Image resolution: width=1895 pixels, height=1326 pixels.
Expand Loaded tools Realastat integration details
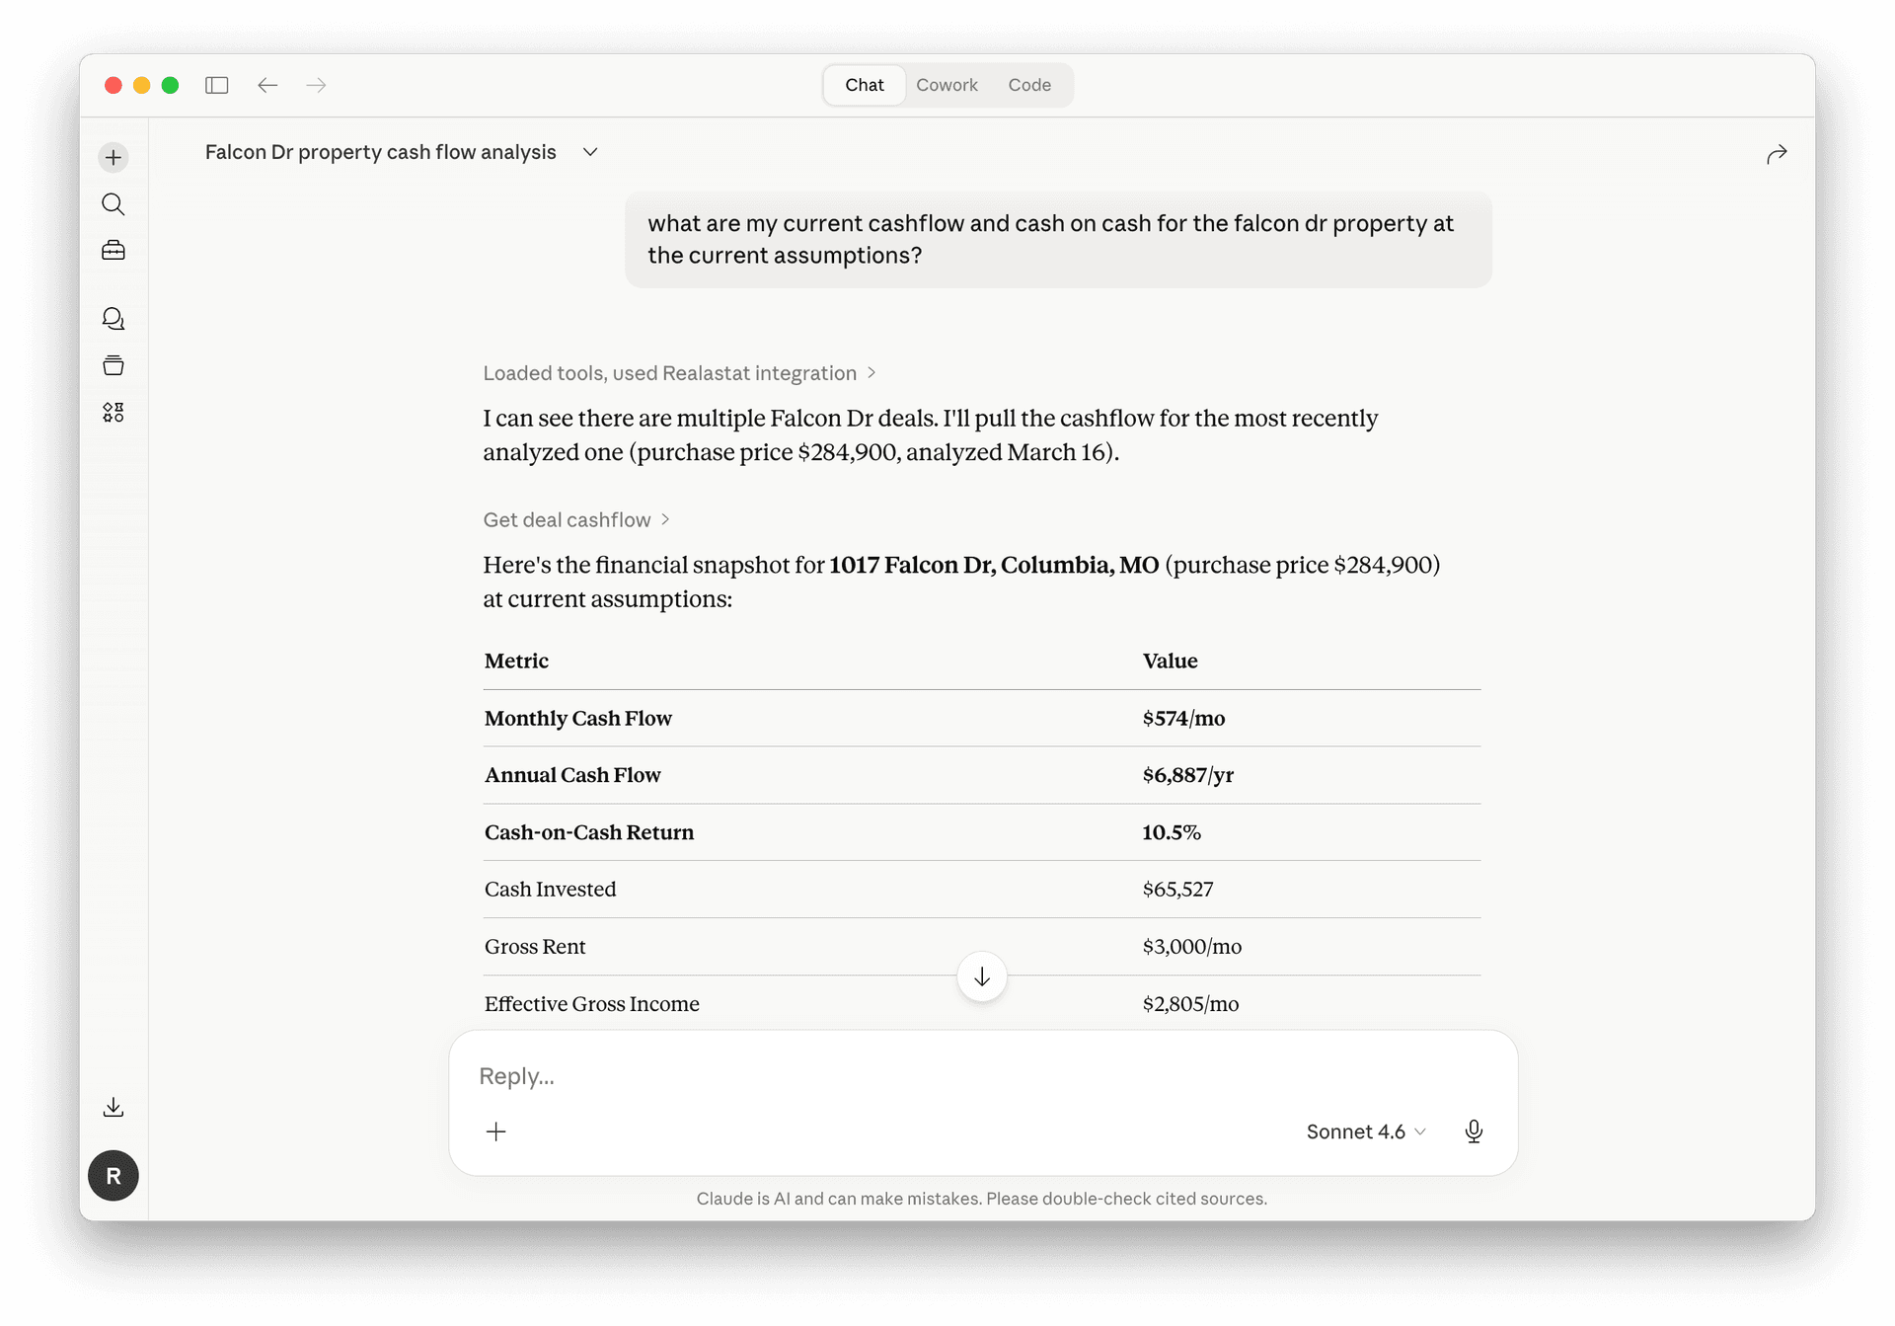[679, 373]
